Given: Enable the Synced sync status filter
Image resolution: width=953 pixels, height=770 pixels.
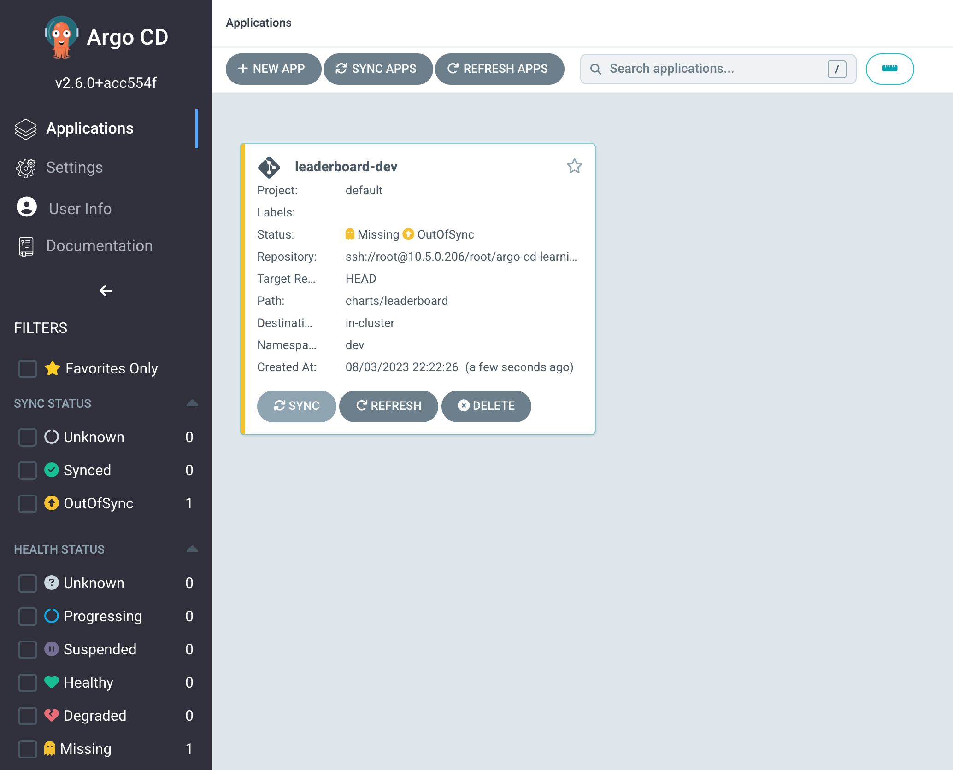Looking at the screenshot, I should pyautogui.click(x=28, y=470).
